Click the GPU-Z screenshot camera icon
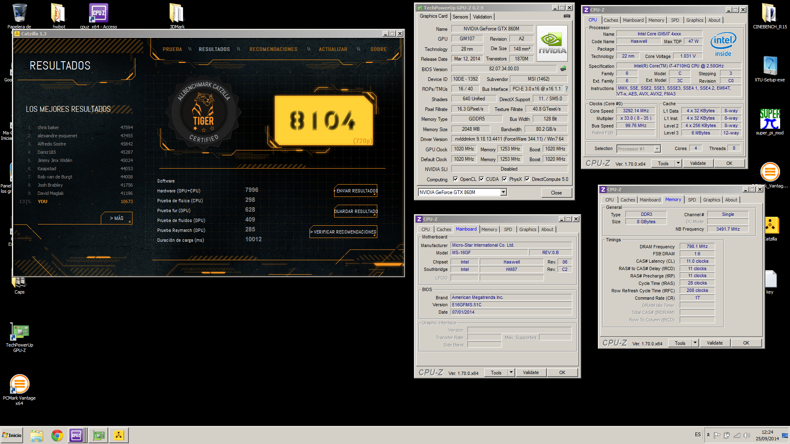Viewport: 790px width, 444px height. tap(567, 16)
